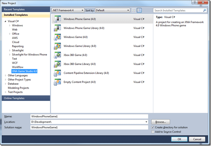Open the dialog help question mark button
The image size is (211, 146).
point(194,2)
